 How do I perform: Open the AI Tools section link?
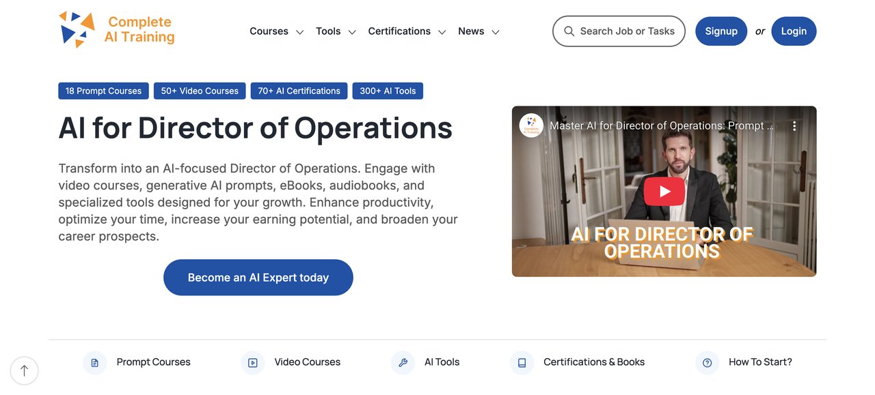pyautogui.click(x=442, y=362)
